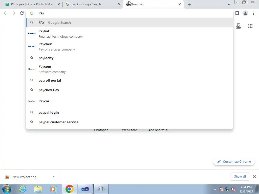Click the Action Center flag icon
Image resolution: width=259 pixels, height=194 pixels.
pyautogui.click(x=221, y=189)
